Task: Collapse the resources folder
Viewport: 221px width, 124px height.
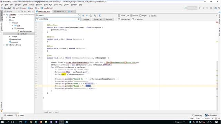Action: pos(12,28)
